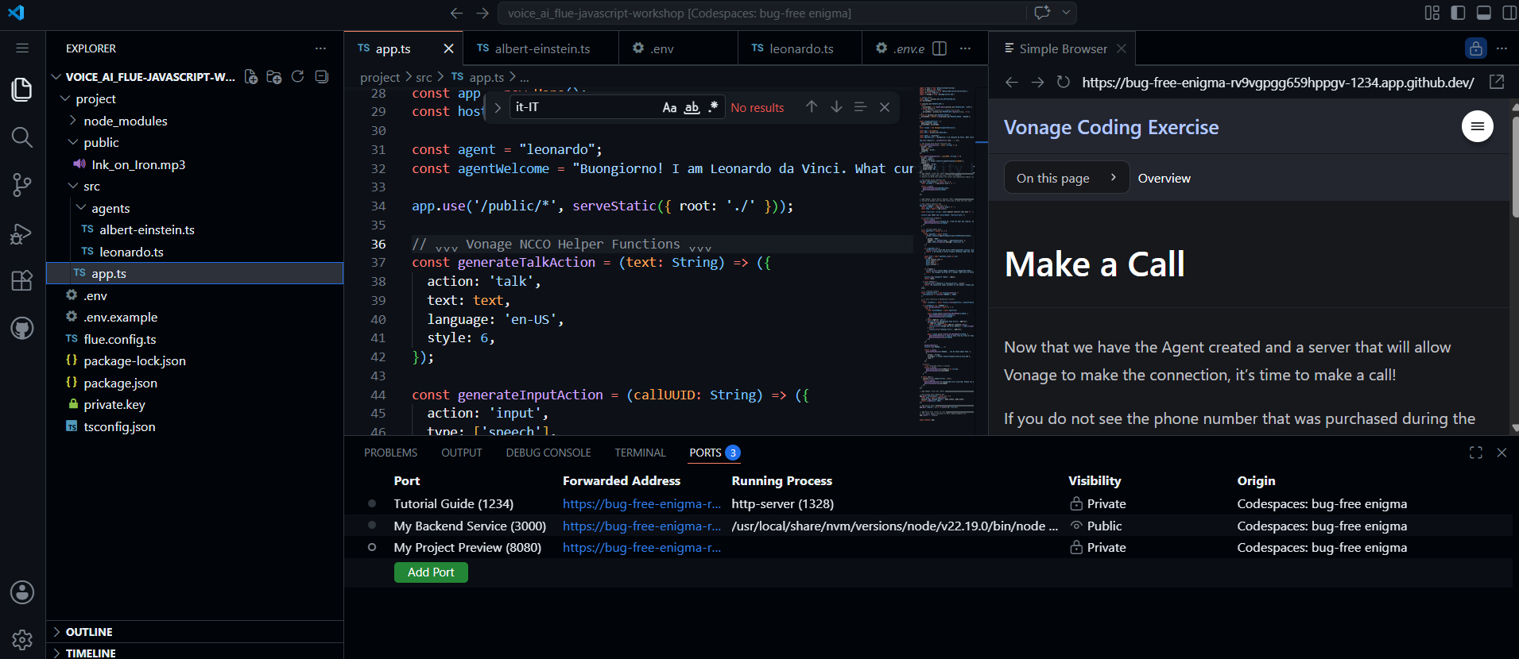Open the TERMINAL panel tab
The width and height of the screenshot is (1519, 659).
(640, 453)
